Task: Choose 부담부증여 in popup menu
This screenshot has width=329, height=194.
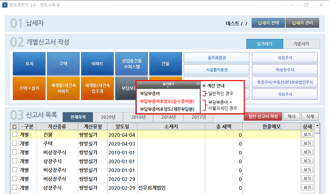Action: (150, 93)
